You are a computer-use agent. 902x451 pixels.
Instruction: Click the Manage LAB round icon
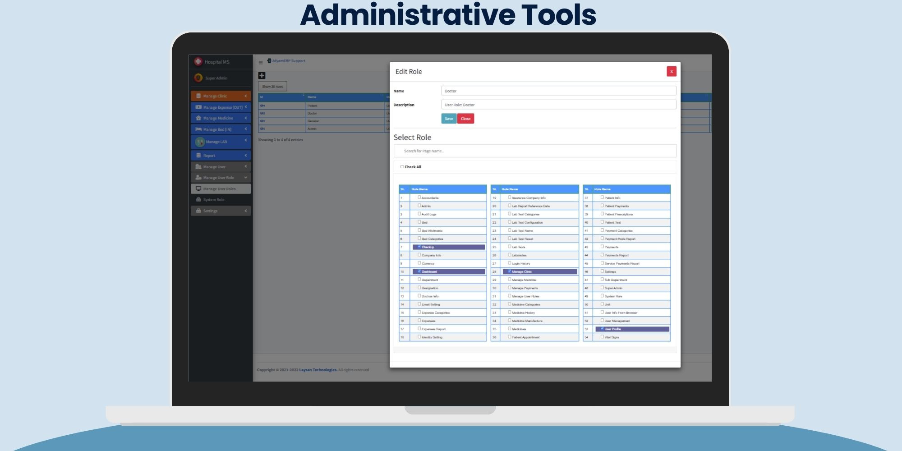coord(199,142)
